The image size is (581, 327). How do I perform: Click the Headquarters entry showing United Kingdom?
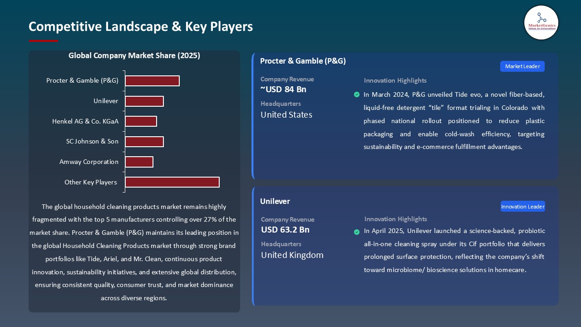(292, 255)
